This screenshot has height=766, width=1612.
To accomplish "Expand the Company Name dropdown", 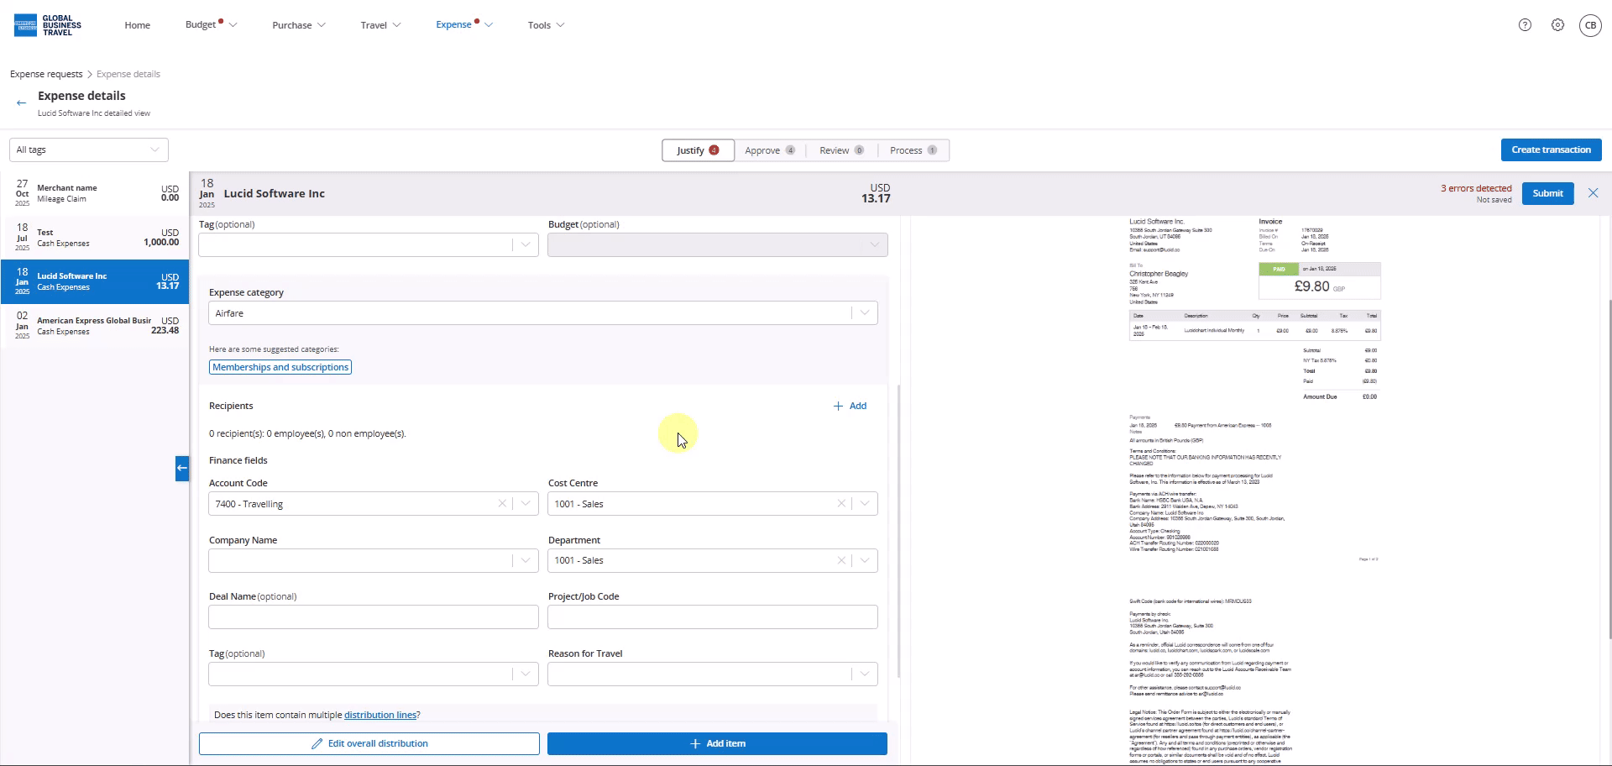I will (x=374, y=560).
